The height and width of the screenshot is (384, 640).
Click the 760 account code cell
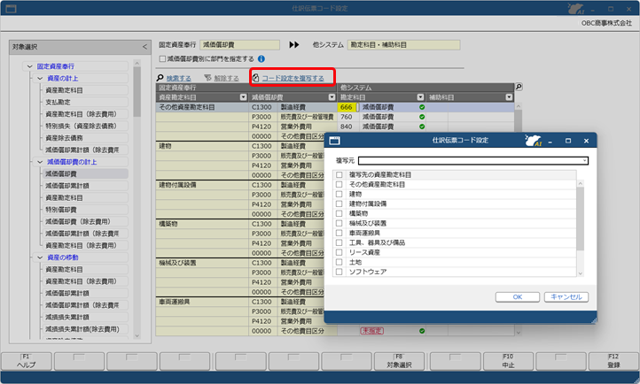point(347,117)
